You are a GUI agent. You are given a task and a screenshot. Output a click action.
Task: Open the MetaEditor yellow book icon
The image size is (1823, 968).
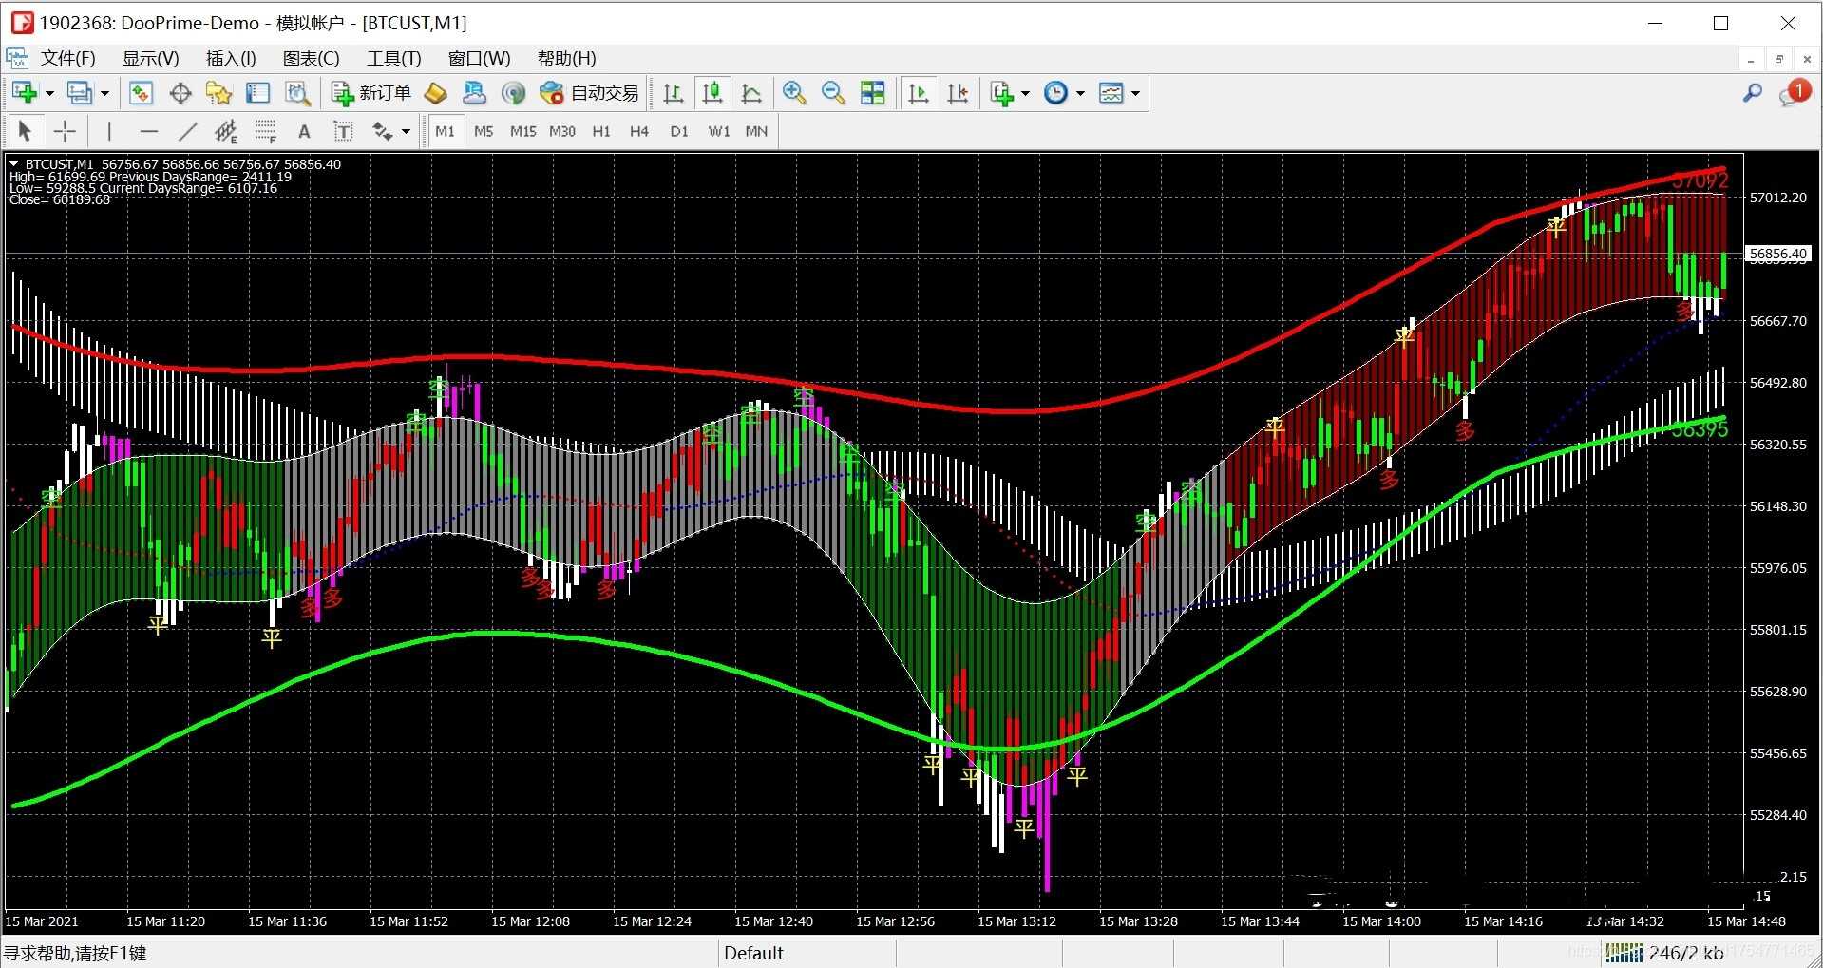(x=435, y=93)
